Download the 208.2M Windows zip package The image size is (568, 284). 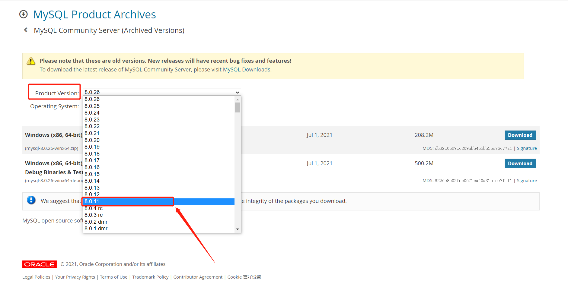click(520, 135)
